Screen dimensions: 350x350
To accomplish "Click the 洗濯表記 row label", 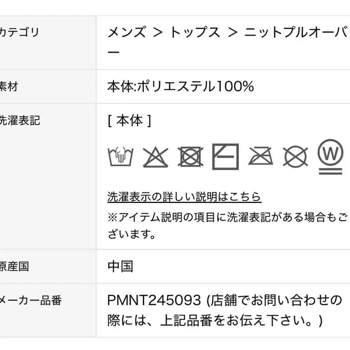I will 19,121.
